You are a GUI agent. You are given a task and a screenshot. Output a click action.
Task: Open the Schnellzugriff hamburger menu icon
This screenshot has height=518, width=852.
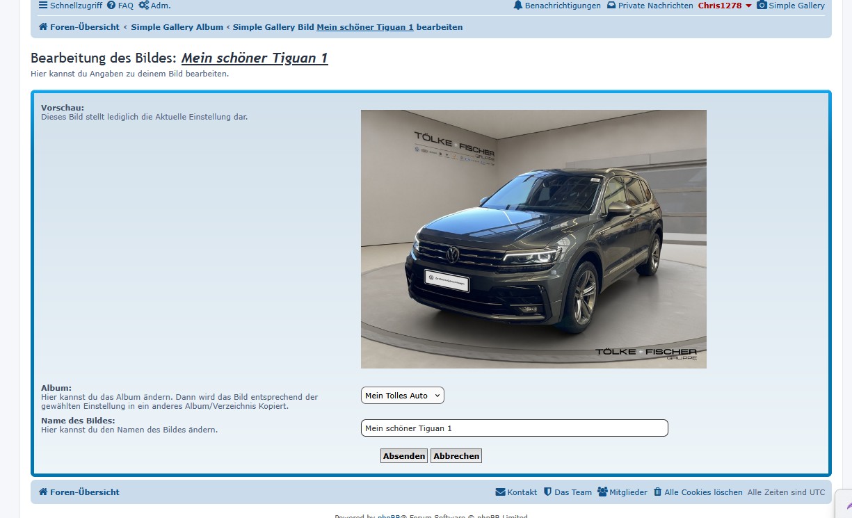[x=43, y=6]
